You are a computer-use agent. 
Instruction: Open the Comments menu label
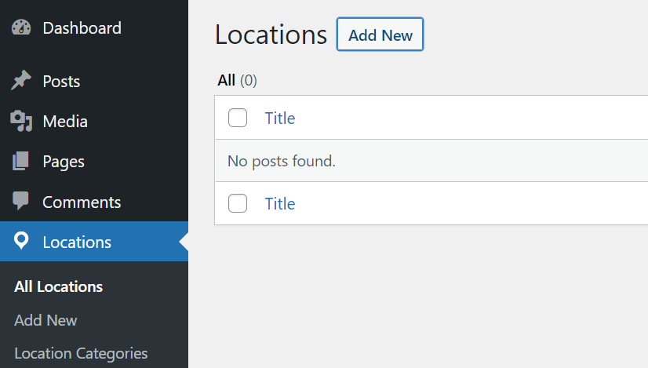82,202
